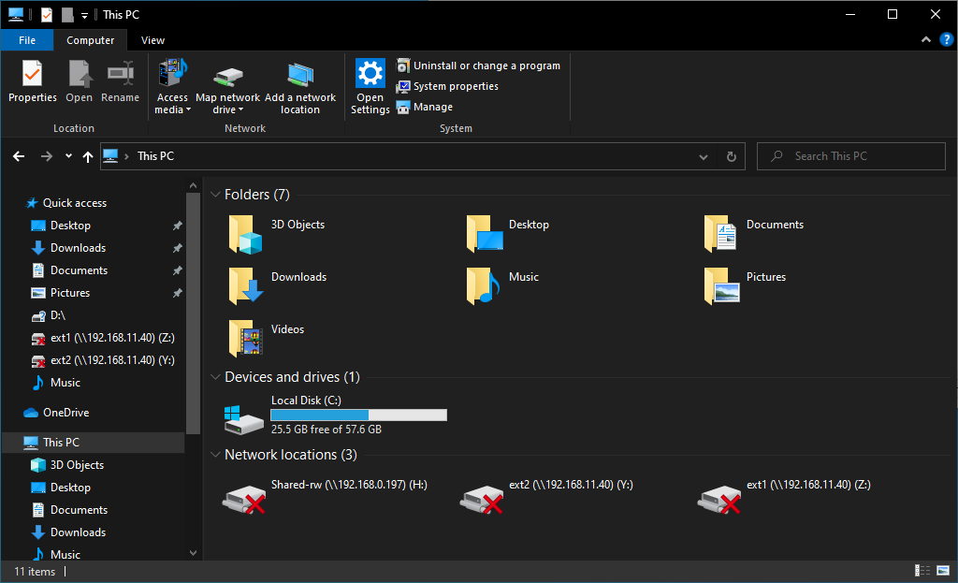This screenshot has height=583, width=958.
Task: Go up one level with up arrow
Action: [87, 156]
